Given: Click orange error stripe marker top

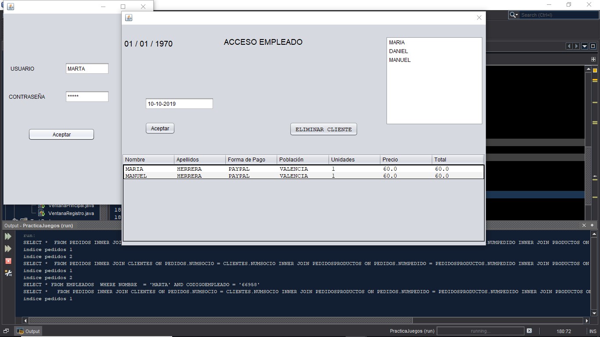Looking at the screenshot, I should 595,70.
